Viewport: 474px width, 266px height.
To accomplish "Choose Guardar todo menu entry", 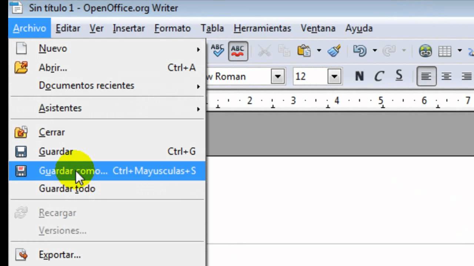I will 107,189.
